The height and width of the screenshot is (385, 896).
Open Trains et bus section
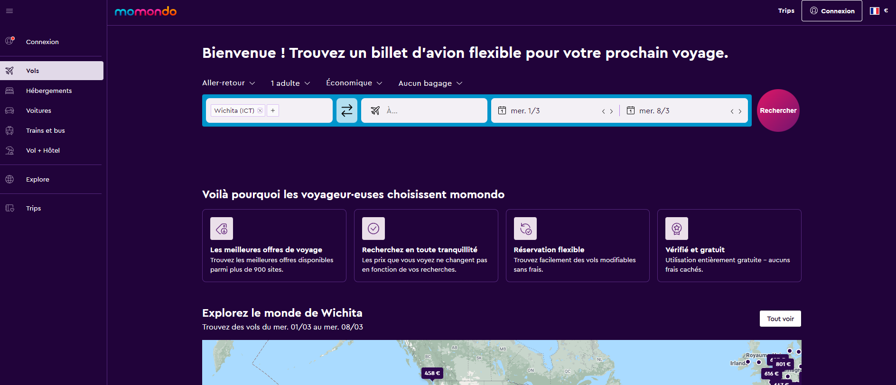click(x=52, y=130)
